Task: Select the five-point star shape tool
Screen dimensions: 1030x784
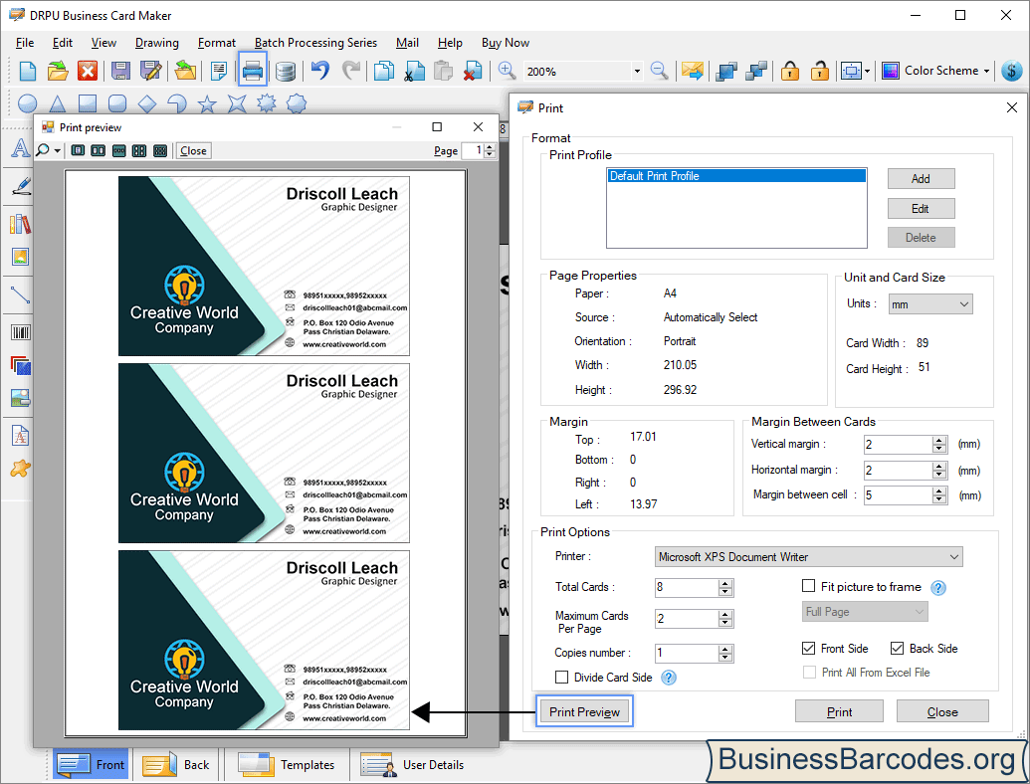Action: [207, 103]
